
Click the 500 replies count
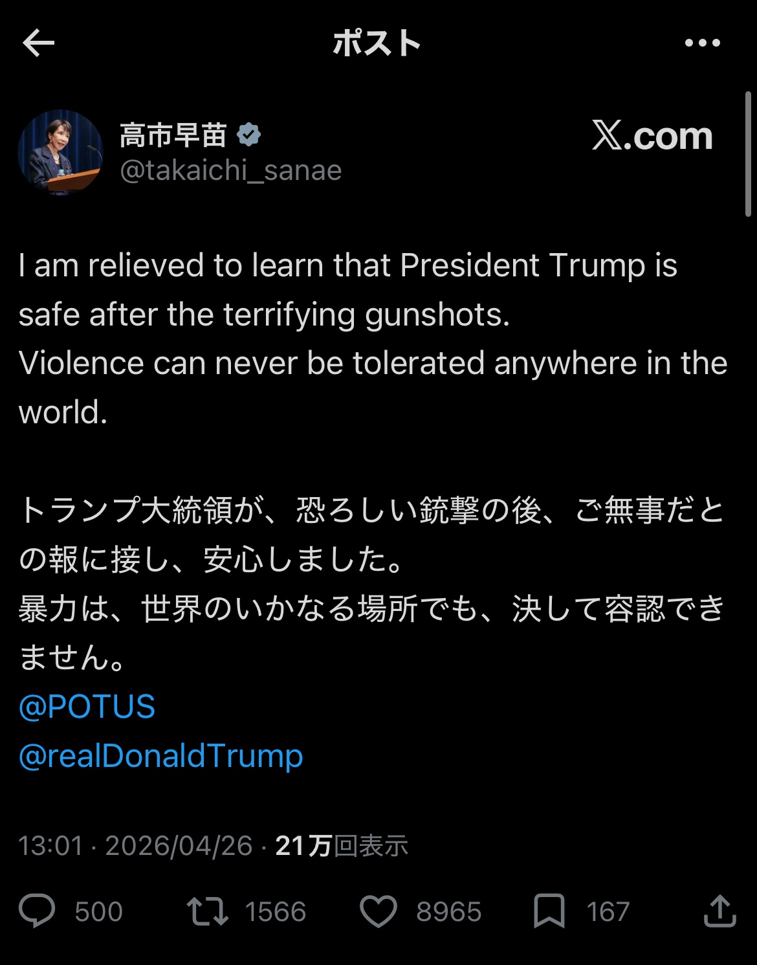[98, 912]
